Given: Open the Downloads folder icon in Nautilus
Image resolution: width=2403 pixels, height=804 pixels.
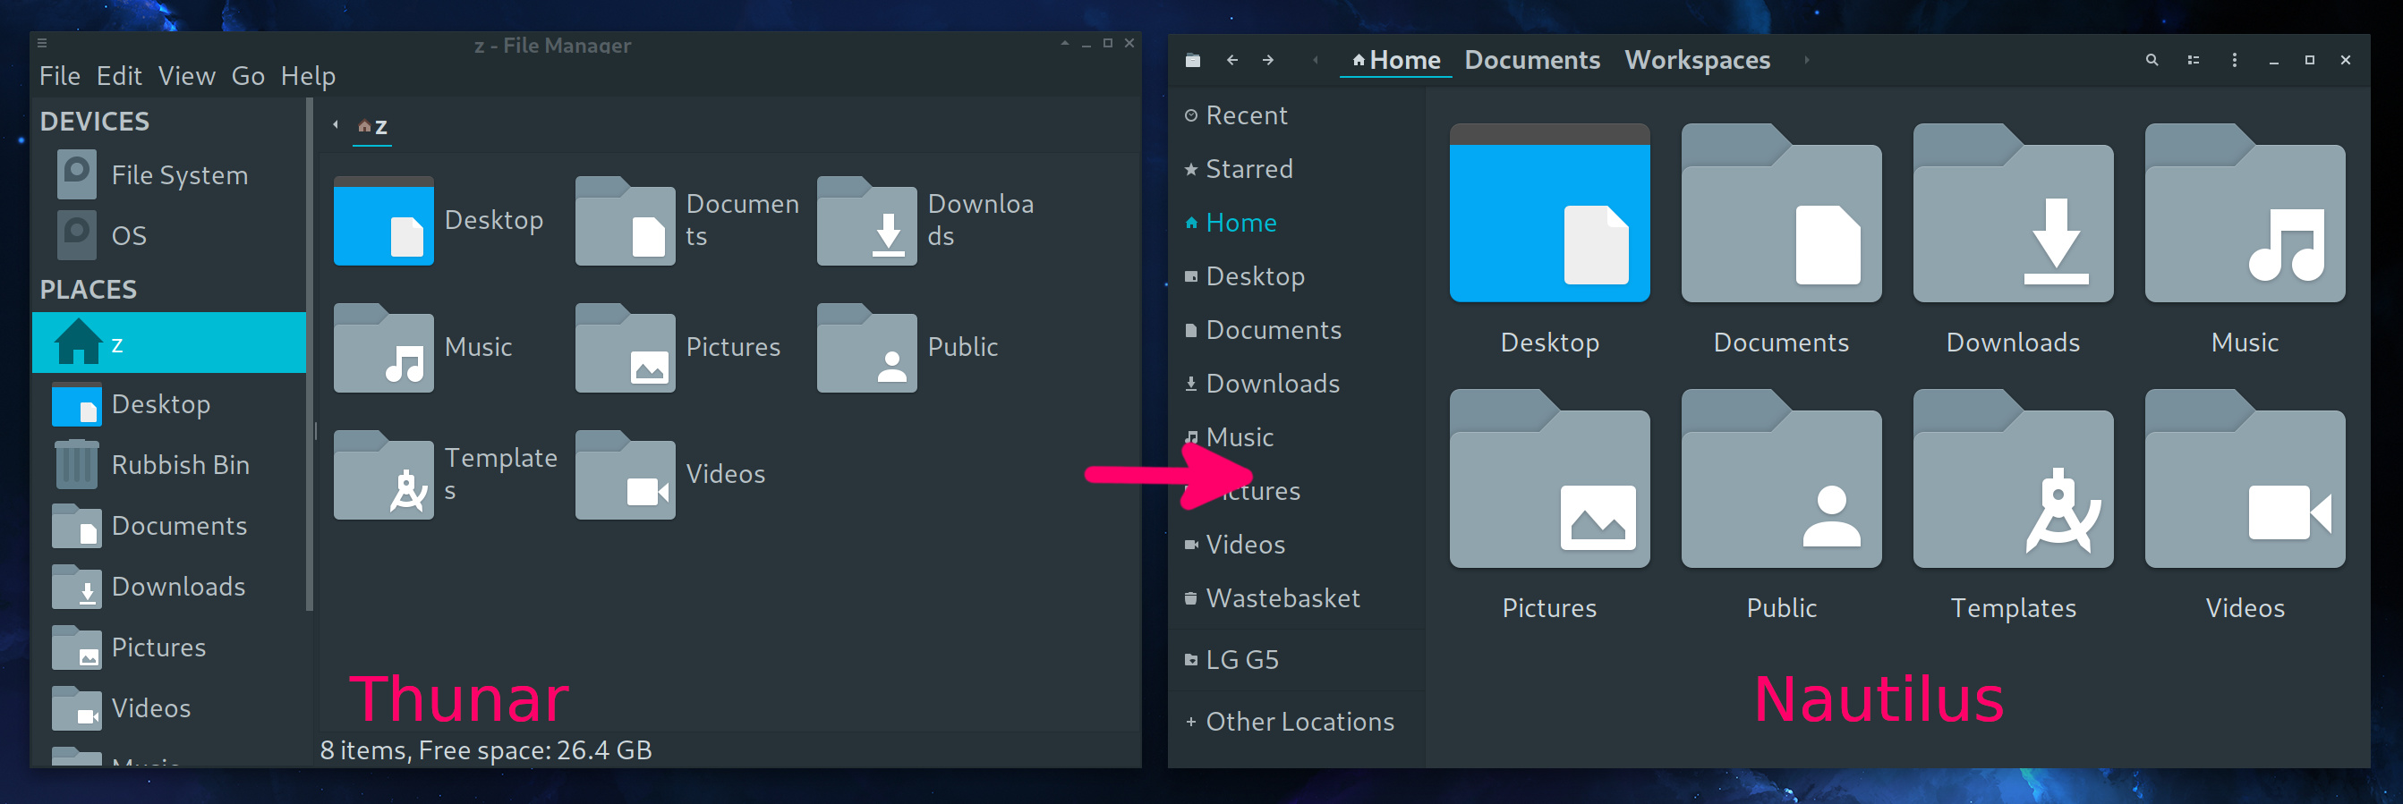Looking at the screenshot, I should click(2012, 215).
